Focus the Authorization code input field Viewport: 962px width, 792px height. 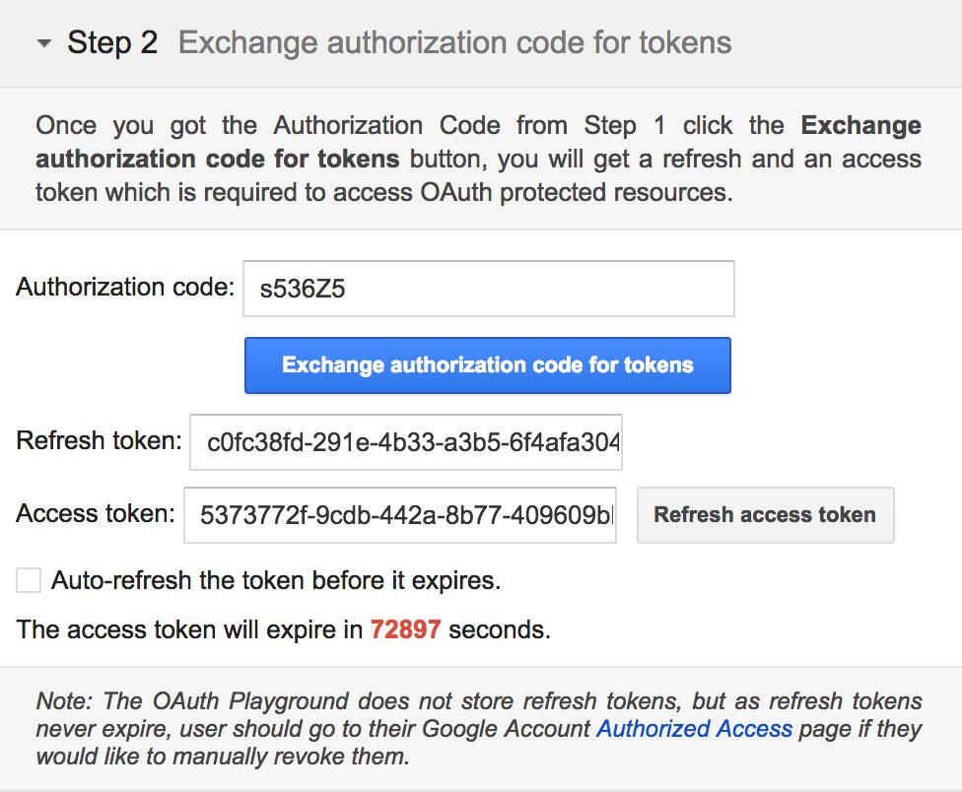tap(488, 289)
